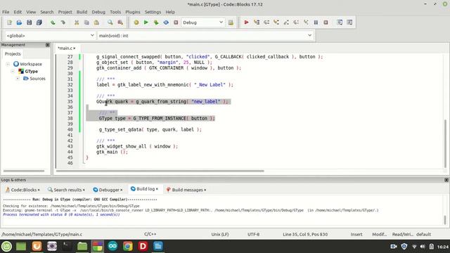Screen dimensions: 450x253
Task: Redo the last undone edit
Action: point(63,22)
